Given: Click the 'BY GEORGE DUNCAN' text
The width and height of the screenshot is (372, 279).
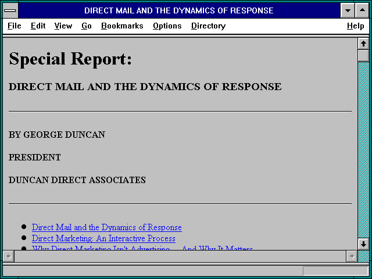Looking at the screenshot, I should click(57, 134).
